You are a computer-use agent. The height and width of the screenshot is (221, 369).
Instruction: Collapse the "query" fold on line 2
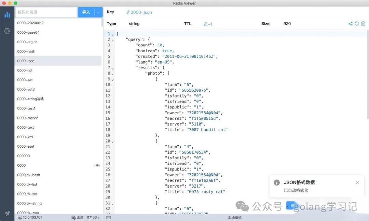click(112, 40)
